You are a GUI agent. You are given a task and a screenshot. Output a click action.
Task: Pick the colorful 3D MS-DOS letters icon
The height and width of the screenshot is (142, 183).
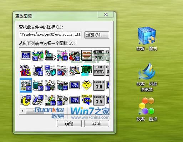point(26,70)
